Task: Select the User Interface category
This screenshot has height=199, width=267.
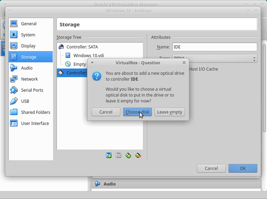Action: pos(31,123)
